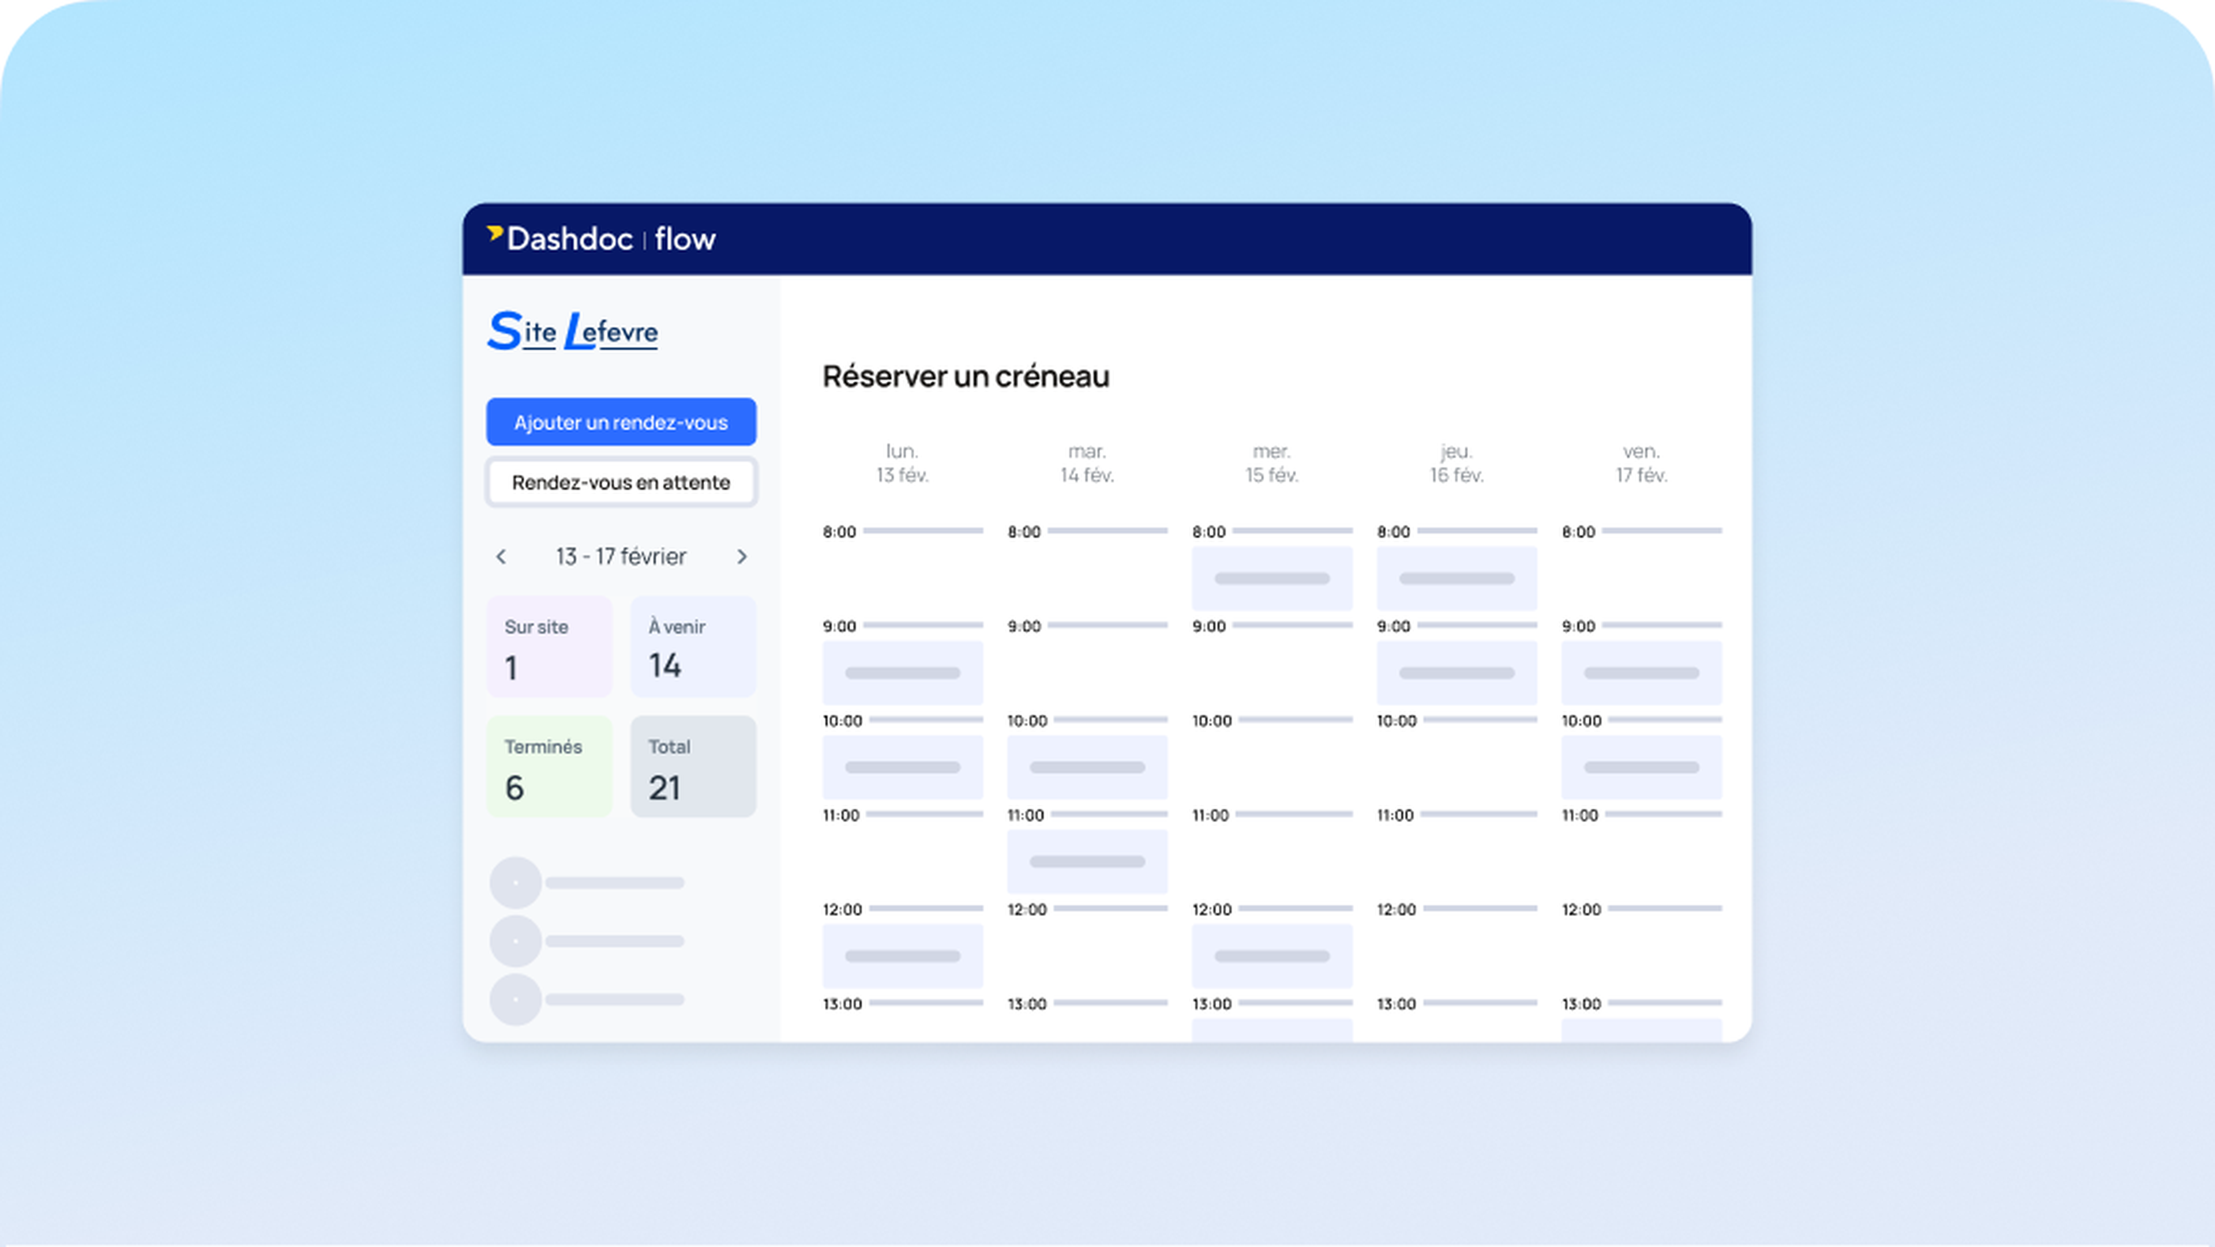The height and width of the screenshot is (1247, 2215).
Task: Click the 12:00 label in Friday column
Action: (1581, 910)
